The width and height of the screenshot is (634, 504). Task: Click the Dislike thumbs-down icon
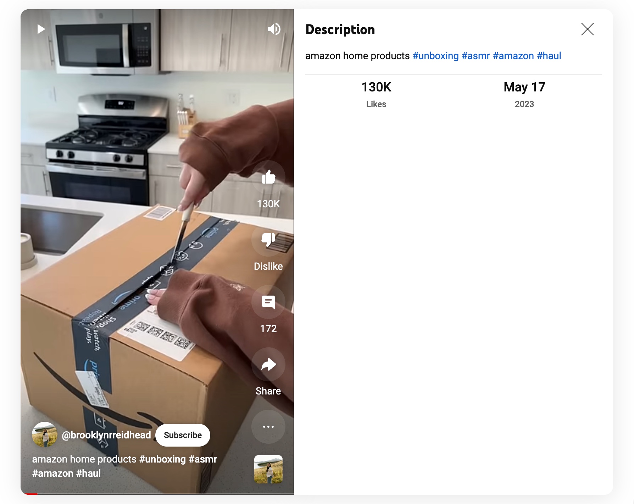[x=268, y=240]
